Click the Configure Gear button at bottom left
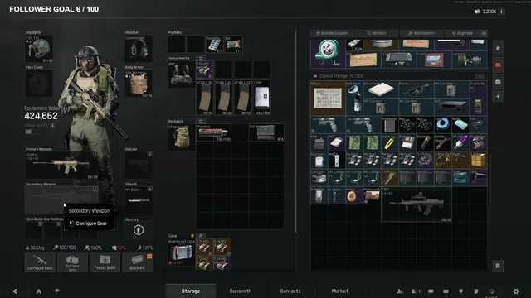Screen dimensions: 531x298 40,262
